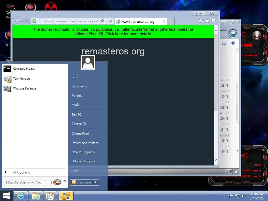Image resolution: width=268 pixels, height=201 pixels.
Task: Click the Internet Explorer forward arrow
Action: [x=27, y=21]
